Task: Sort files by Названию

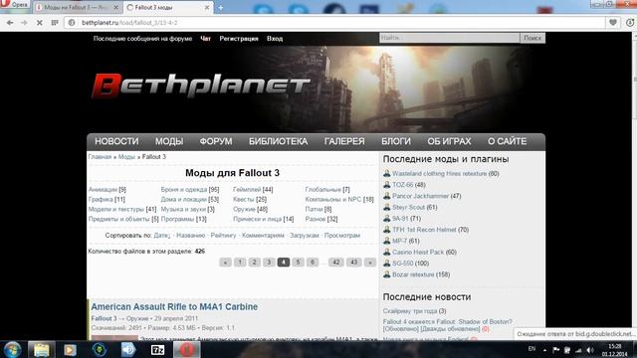Action: coord(190,236)
